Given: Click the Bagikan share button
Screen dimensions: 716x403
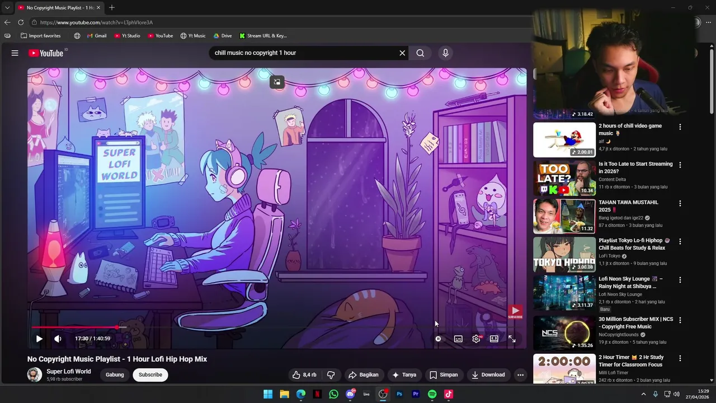Looking at the screenshot, I should click(364, 375).
